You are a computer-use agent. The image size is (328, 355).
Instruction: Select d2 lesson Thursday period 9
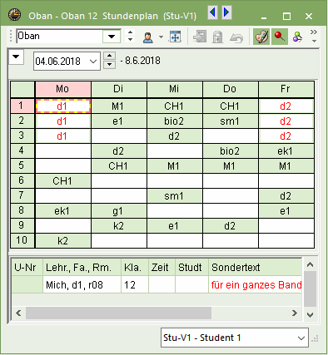pyautogui.click(x=231, y=226)
